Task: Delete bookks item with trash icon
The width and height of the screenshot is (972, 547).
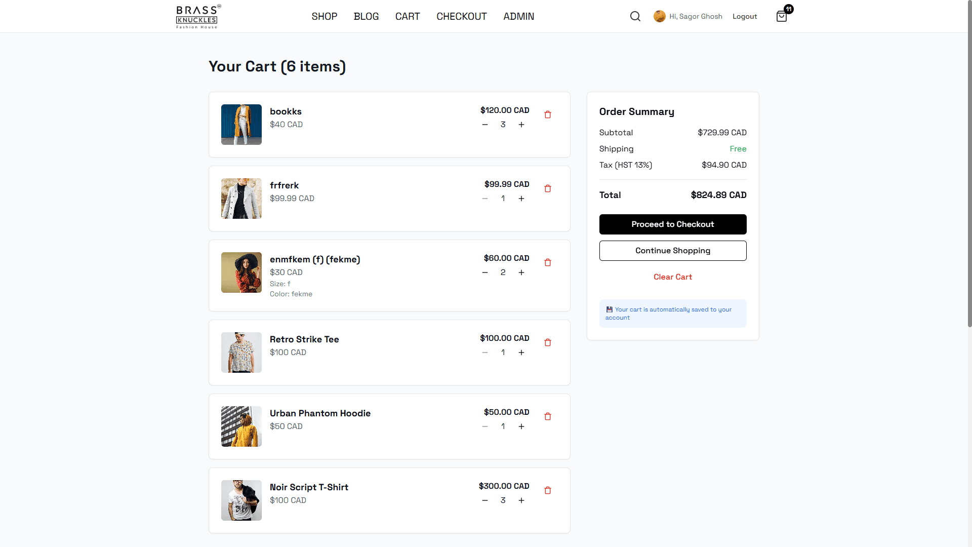Action: (x=548, y=114)
